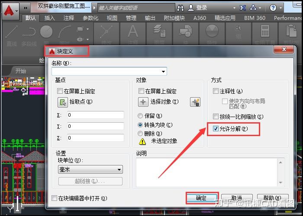Tick objects specify on-screen checkbox
Screen dimensions: 303x216
[x=141, y=91]
